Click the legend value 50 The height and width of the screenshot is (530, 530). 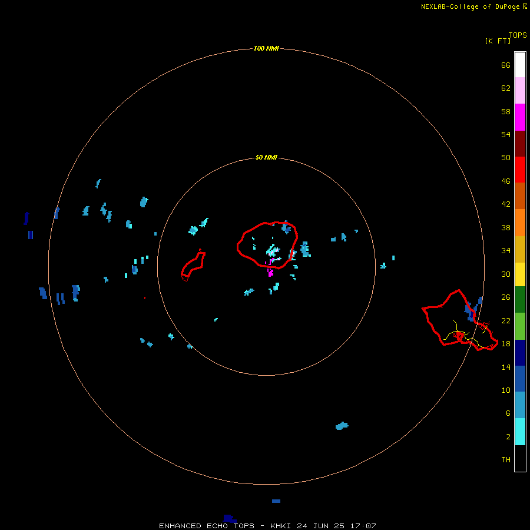[x=506, y=158]
